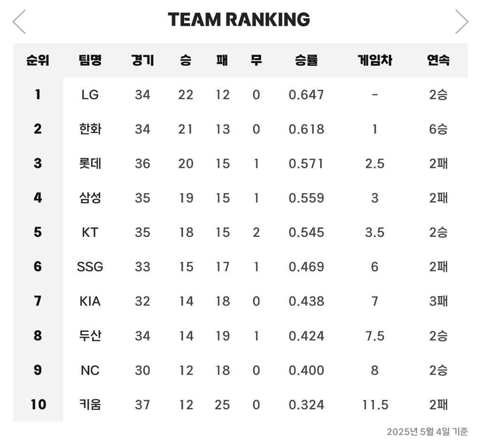This screenshot has height=446, width=481.
Task: Click the 승률 column header
Action: (x=306, y=60)
